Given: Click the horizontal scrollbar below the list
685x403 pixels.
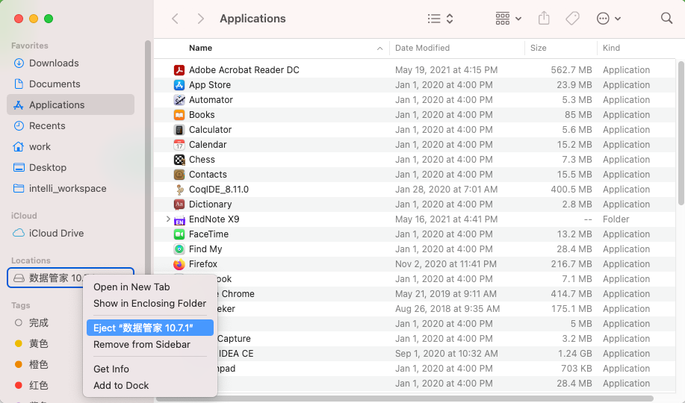Looking at the screenshot, I should [405, 399].
